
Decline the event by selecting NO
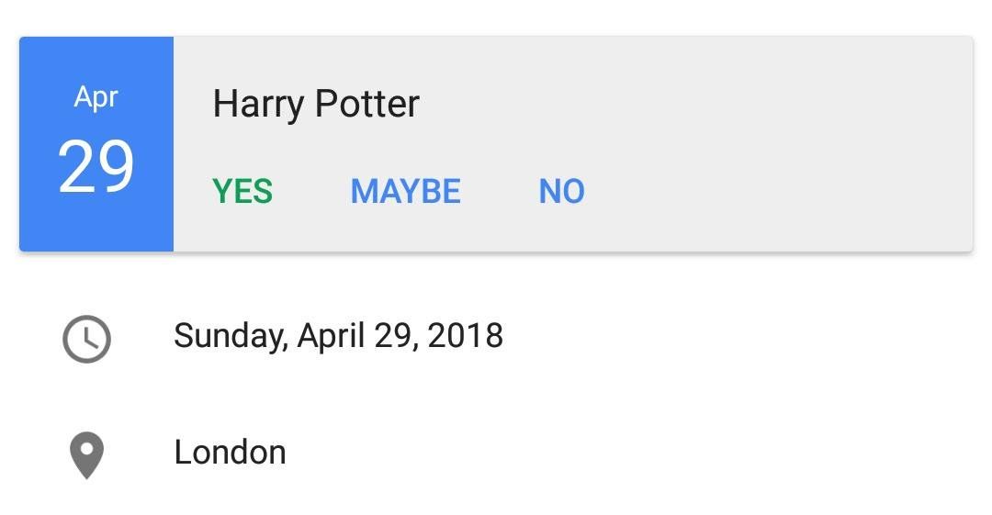pos(561,192)
